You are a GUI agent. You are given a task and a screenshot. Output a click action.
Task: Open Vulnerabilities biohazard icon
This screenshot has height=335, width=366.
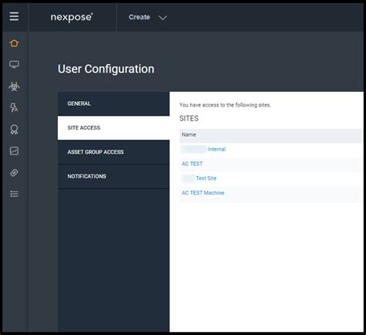click(14, 86)
